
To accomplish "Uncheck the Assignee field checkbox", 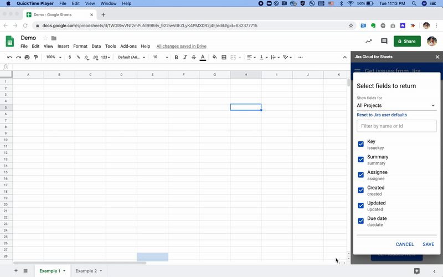I will click(x=361, y=175).
